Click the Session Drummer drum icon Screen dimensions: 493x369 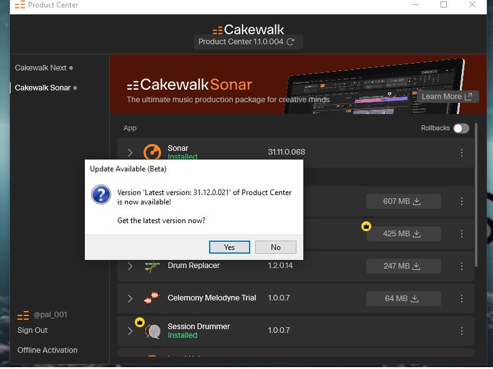(x=153, y=331)
